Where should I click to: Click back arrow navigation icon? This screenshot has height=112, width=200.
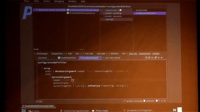(x=159, y=58)
